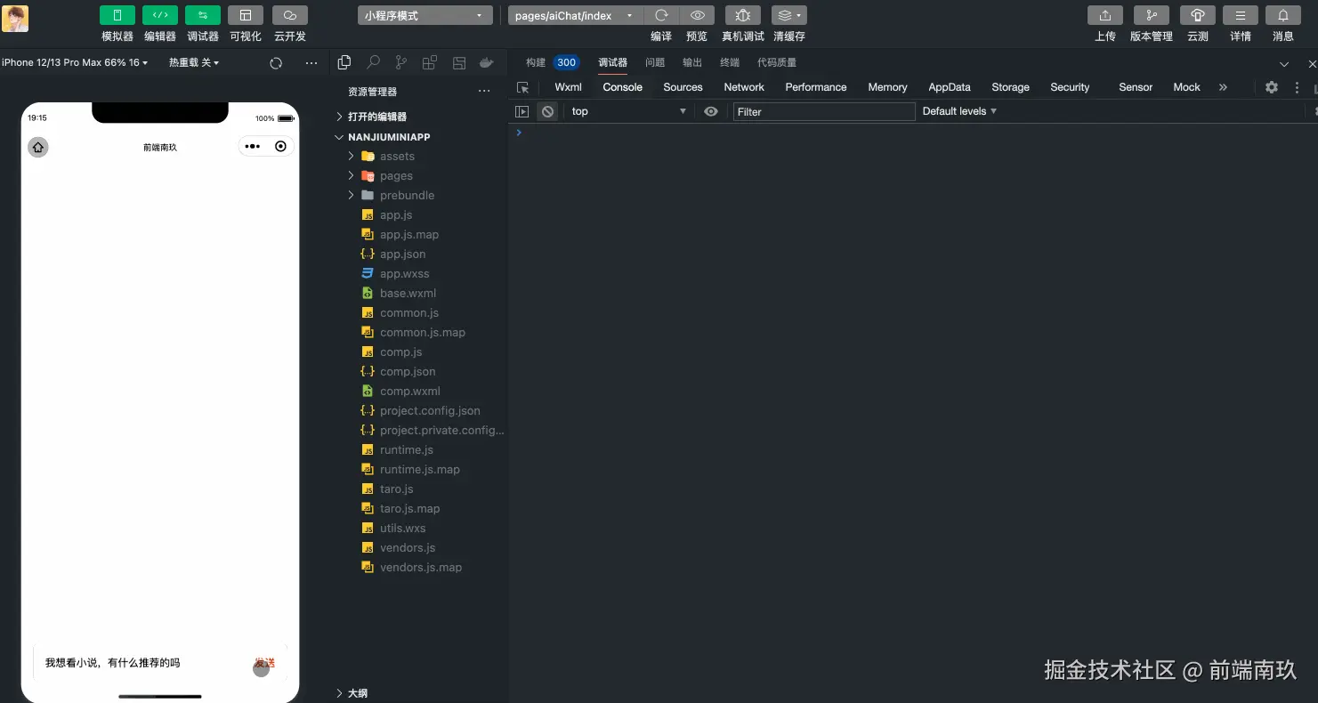The width and height of the screenshot is (1318, 703).
Task: Select the Explorer files icon in editor sidebar
Action: point(344,62)
